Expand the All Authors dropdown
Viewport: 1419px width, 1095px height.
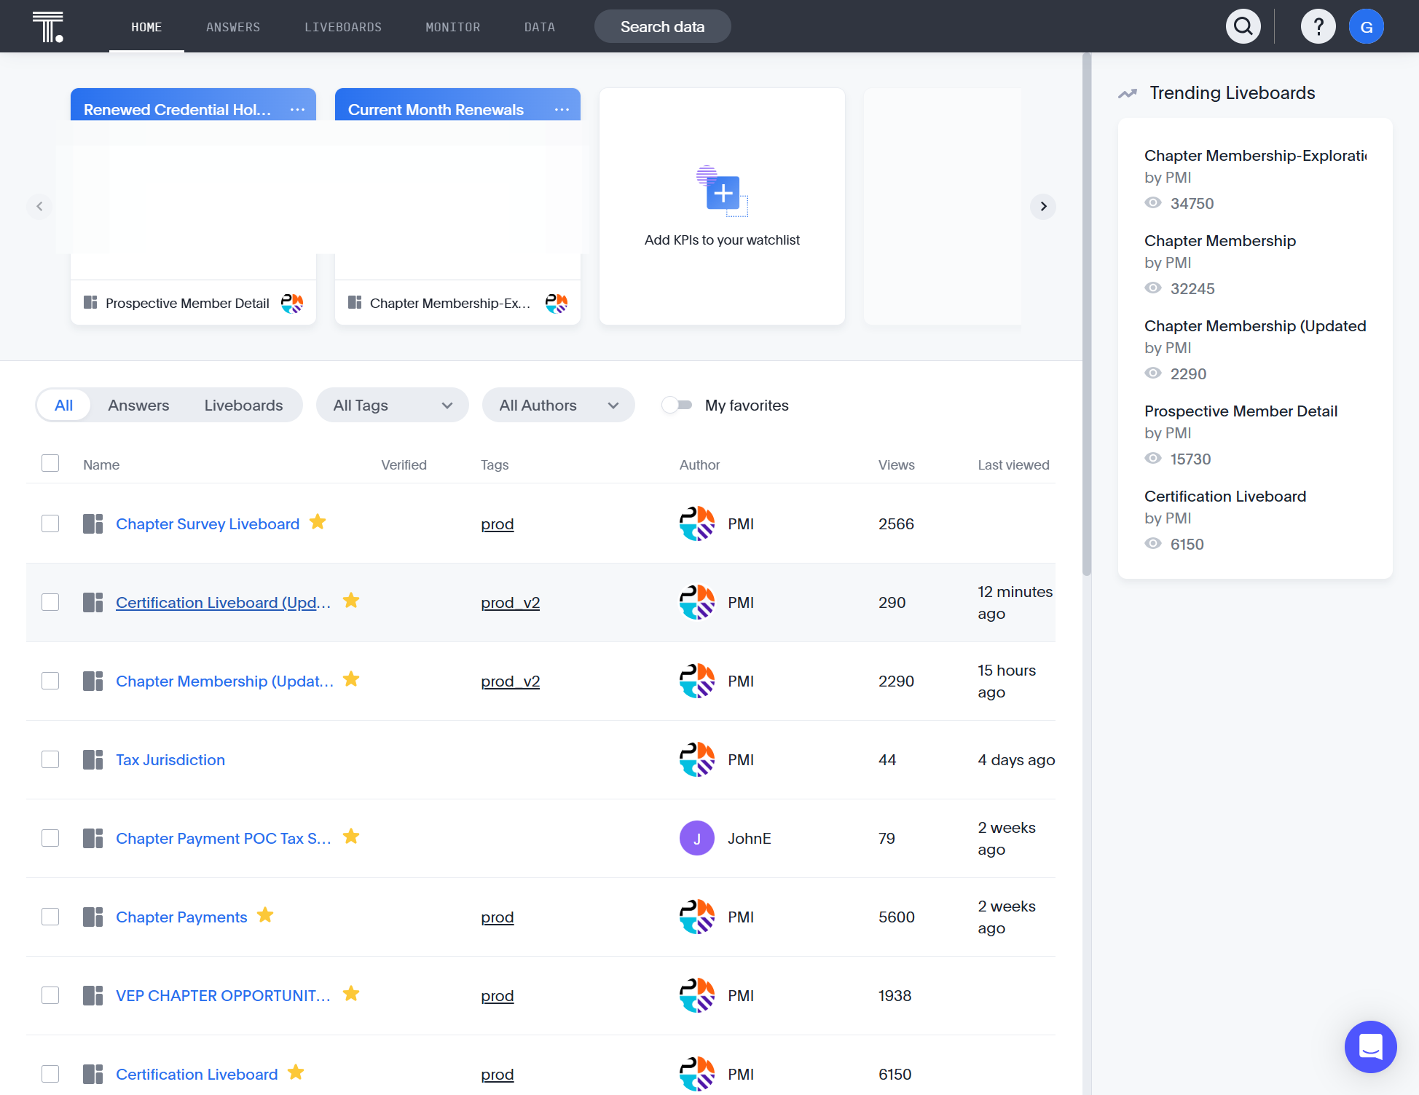pos(559,405)
